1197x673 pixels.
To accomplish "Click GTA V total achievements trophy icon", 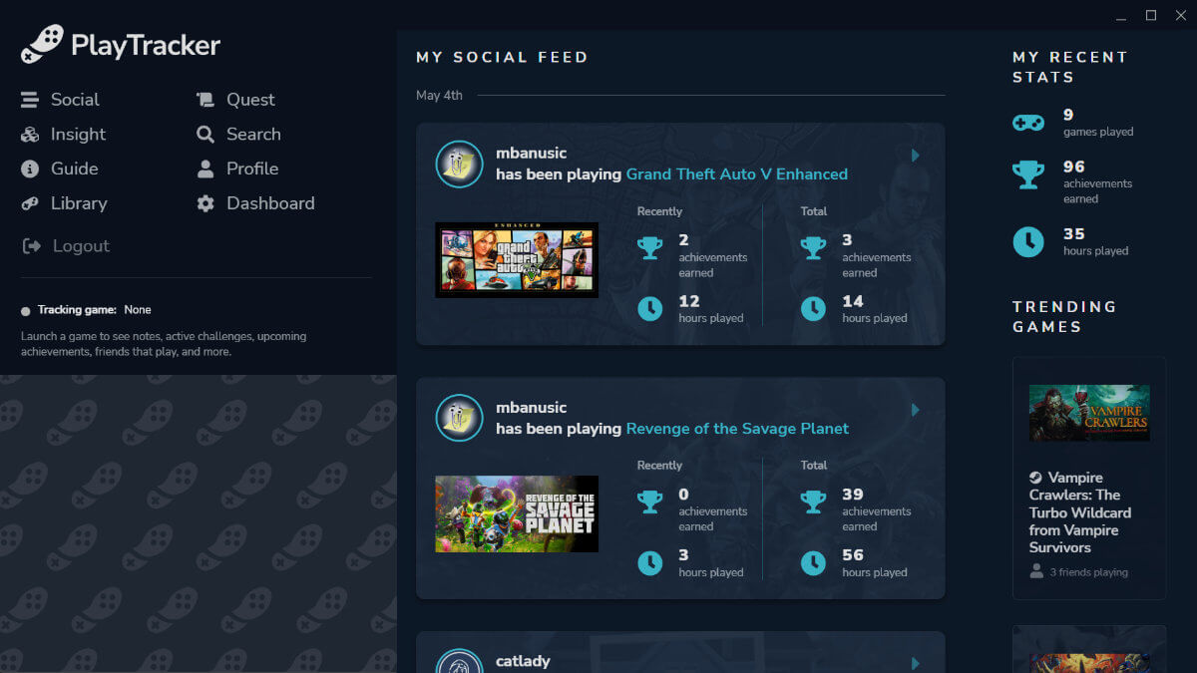I will [814, 248].
